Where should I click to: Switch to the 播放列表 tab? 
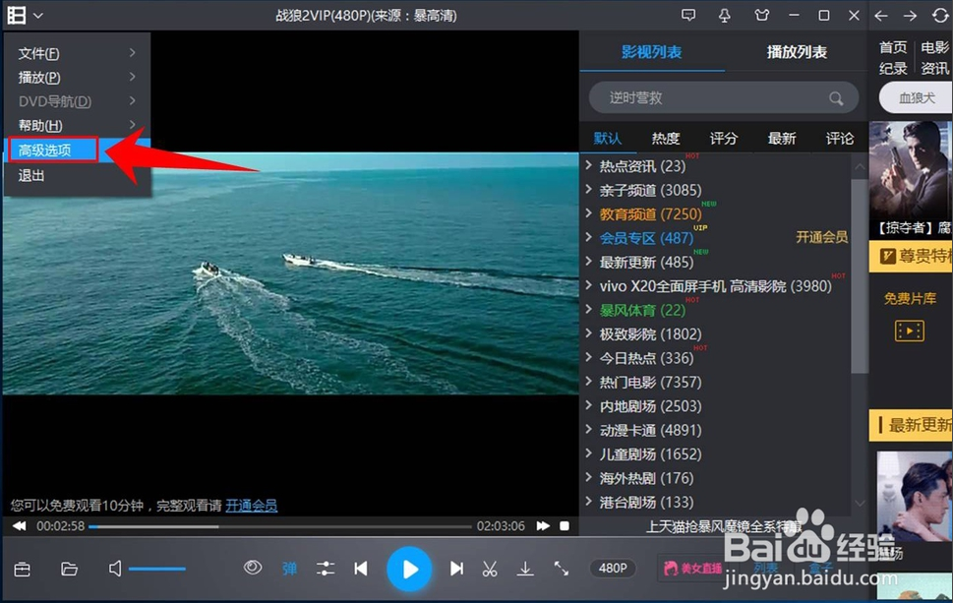tap(797, 52)
